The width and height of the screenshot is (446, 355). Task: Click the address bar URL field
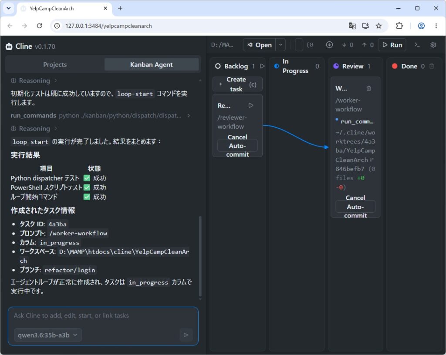pyautogui.click(x=199, y=26)
